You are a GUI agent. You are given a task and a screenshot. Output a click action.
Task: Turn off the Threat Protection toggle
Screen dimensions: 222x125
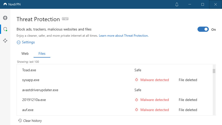tap(203, 29)
